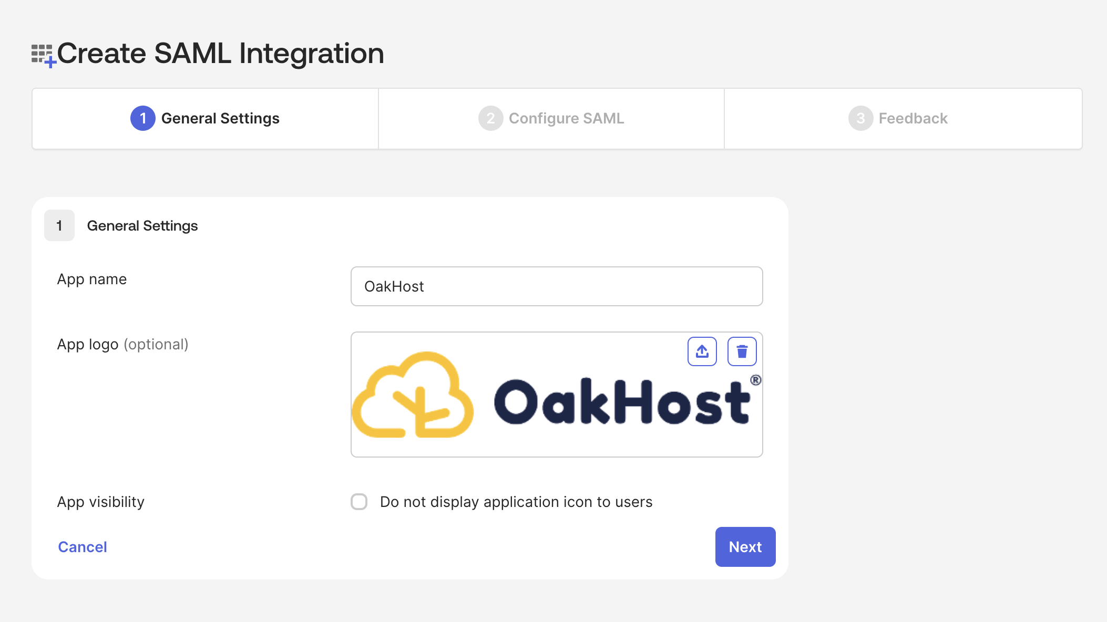1107x622 pixels.
Task: Click the General Settings section header
Action: point(142,225)
